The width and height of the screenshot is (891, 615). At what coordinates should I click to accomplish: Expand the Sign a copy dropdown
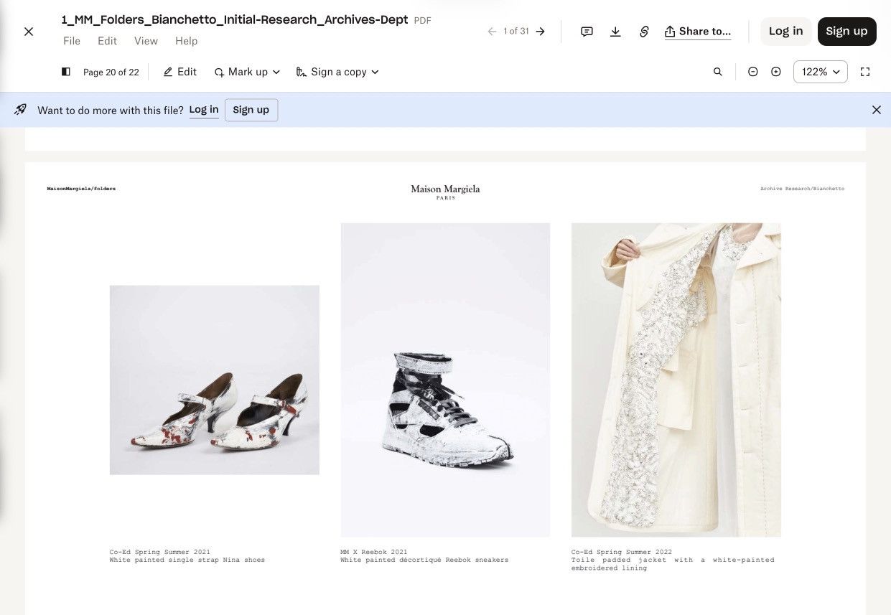337,72
